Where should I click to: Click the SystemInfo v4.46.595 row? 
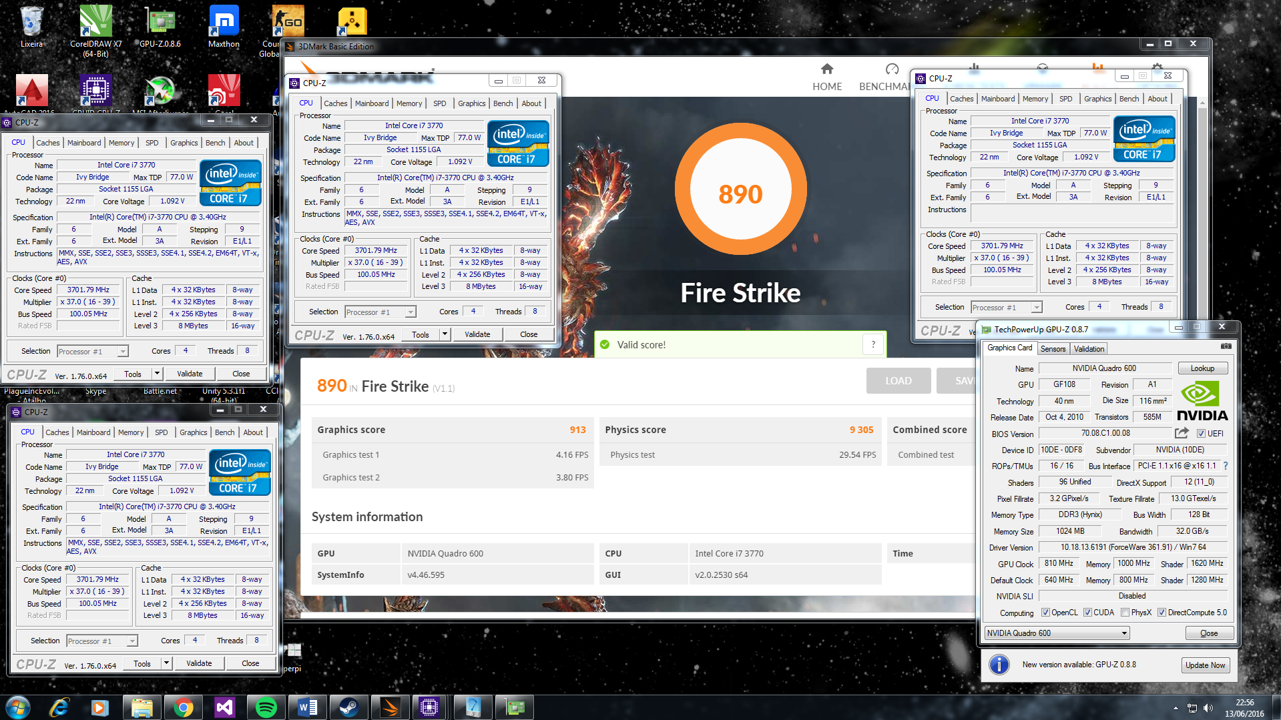453,575
